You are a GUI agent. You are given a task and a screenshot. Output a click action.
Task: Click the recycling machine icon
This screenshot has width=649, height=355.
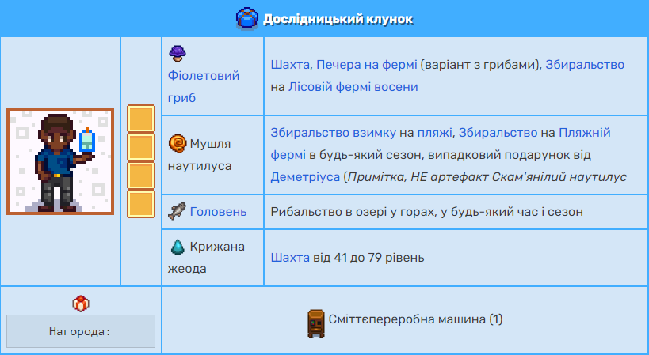316,323
